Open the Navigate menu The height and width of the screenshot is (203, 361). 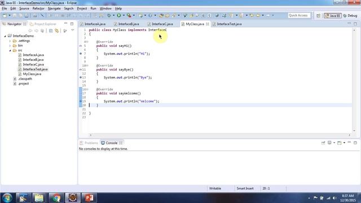coord(54,8)
